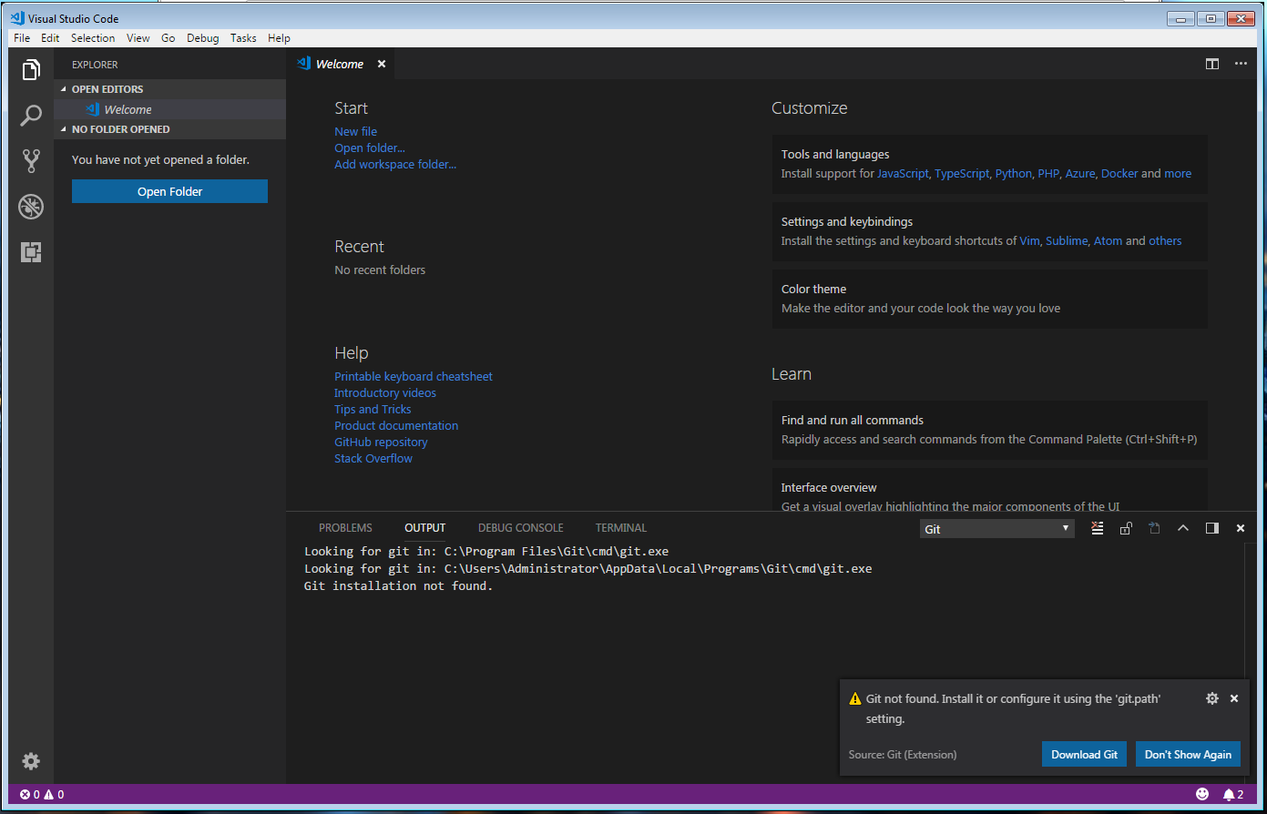Click the VS Code logo in title bar
This screenshot has width=1267, height=814.
point(17,18)
